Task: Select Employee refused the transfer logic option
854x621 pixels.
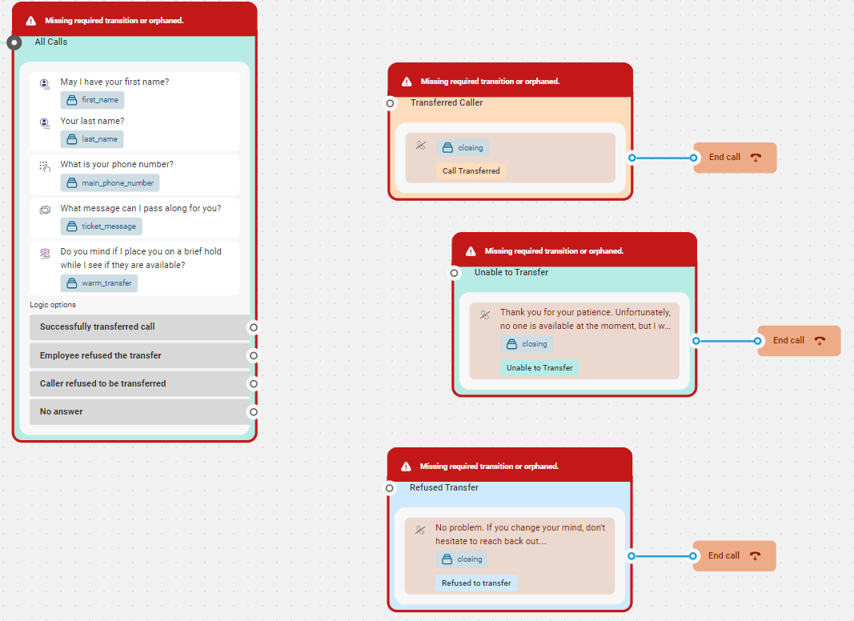Action: coord(139,355)
